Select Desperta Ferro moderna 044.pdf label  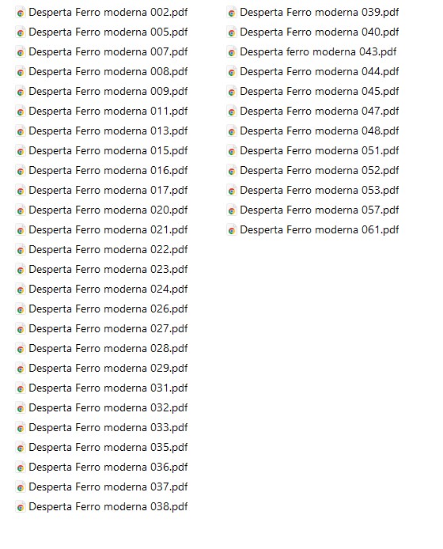(320, 72)
